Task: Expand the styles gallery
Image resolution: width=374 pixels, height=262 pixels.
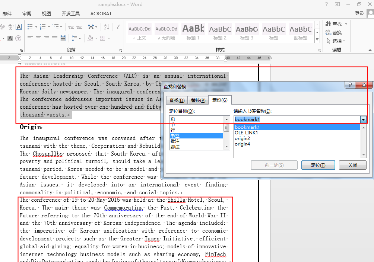Action: [x=317, y=40]
